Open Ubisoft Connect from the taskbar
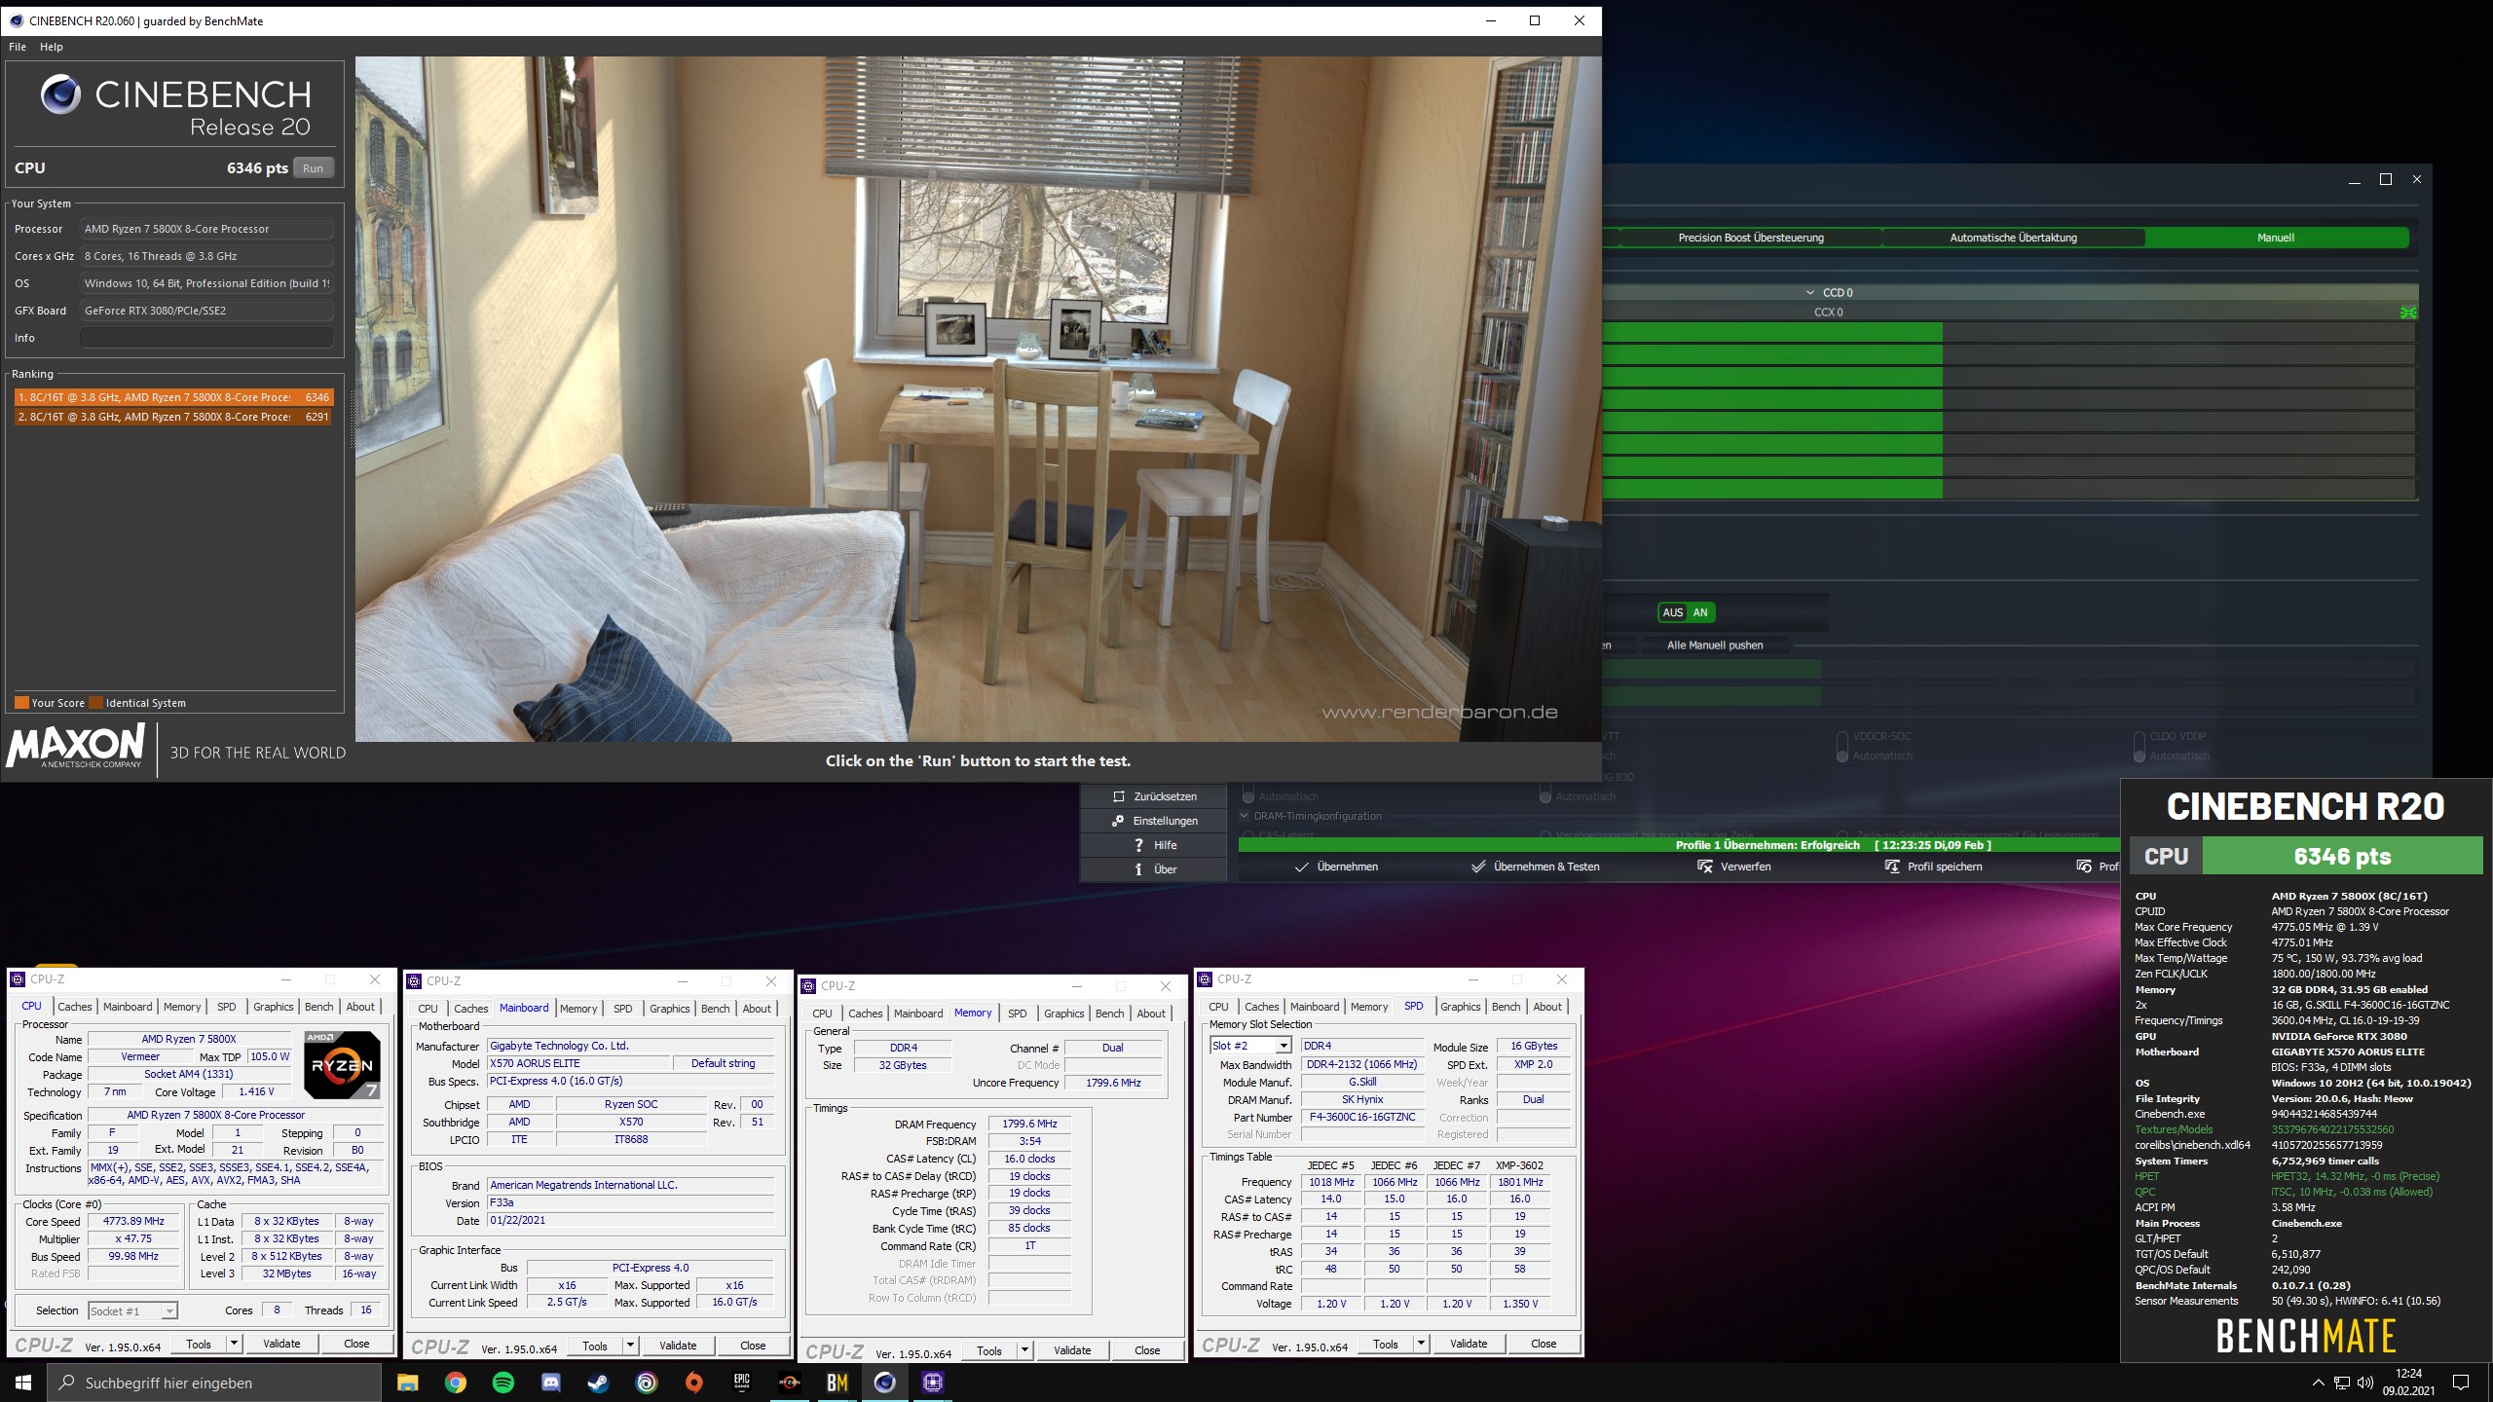 [x=646, y=1383]
